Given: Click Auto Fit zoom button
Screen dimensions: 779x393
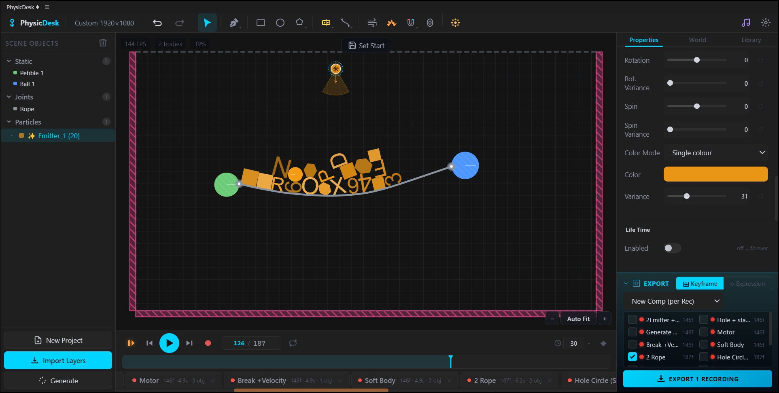Looking at the screenshot, I should (x=578, y=319).
